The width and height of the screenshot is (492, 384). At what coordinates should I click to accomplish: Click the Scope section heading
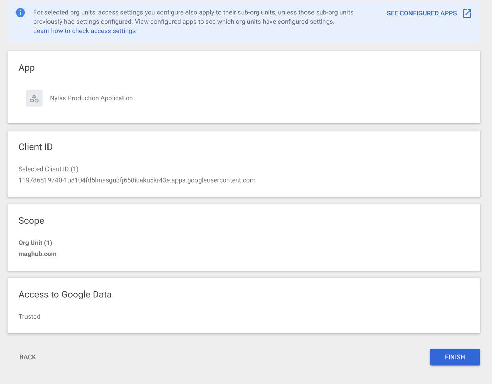click(31, 221)
